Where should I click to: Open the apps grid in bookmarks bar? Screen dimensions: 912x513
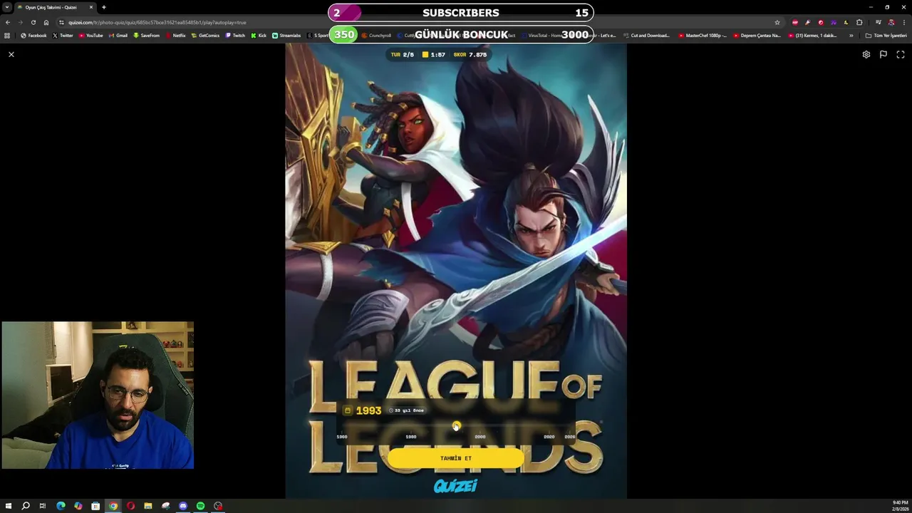tap(7, 36)
